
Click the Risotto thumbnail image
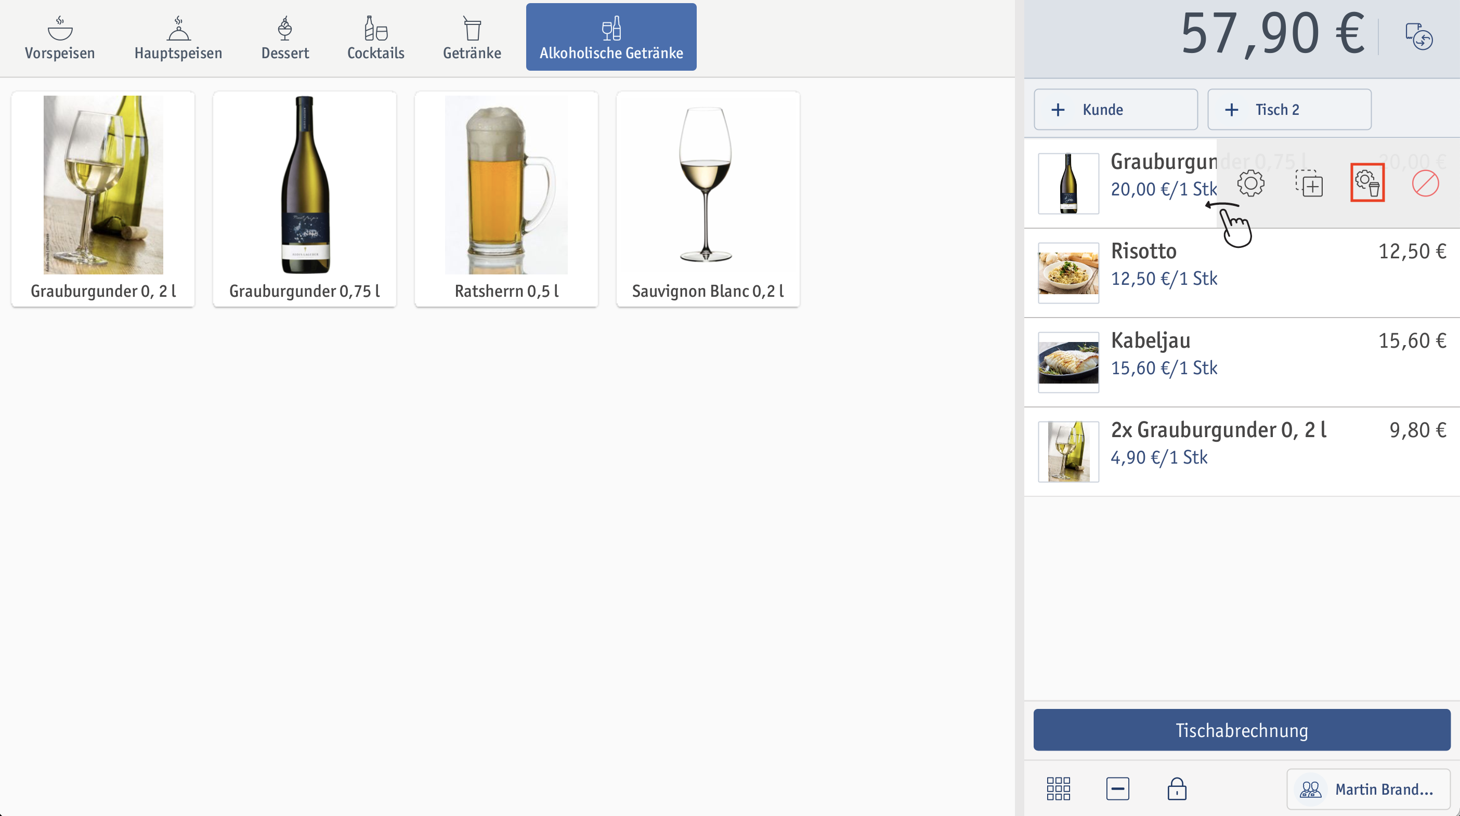[1068, 273]
